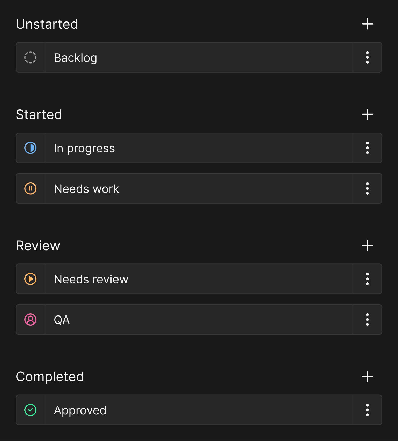398x441 pixels.
Task: Click the QA state label
Action: (62, 320)
